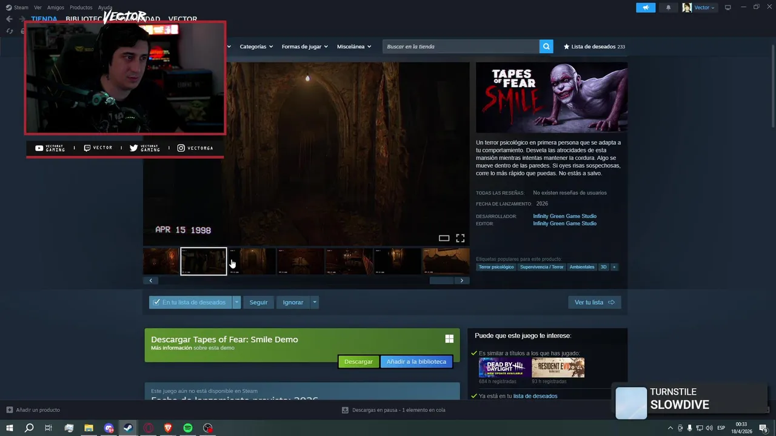Click the announcements megaphone icon
Screen dimensions: 776x436
pos(646,7)
